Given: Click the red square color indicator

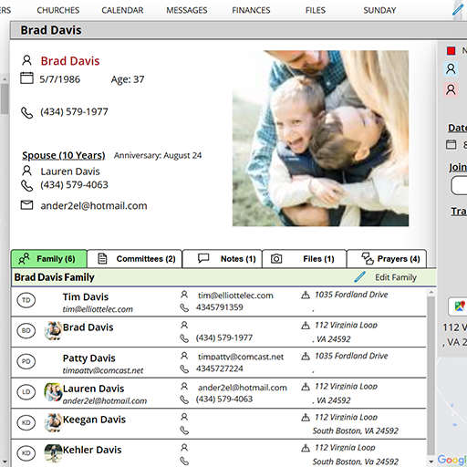Looking at the screenshot, I should pos(451,50).
